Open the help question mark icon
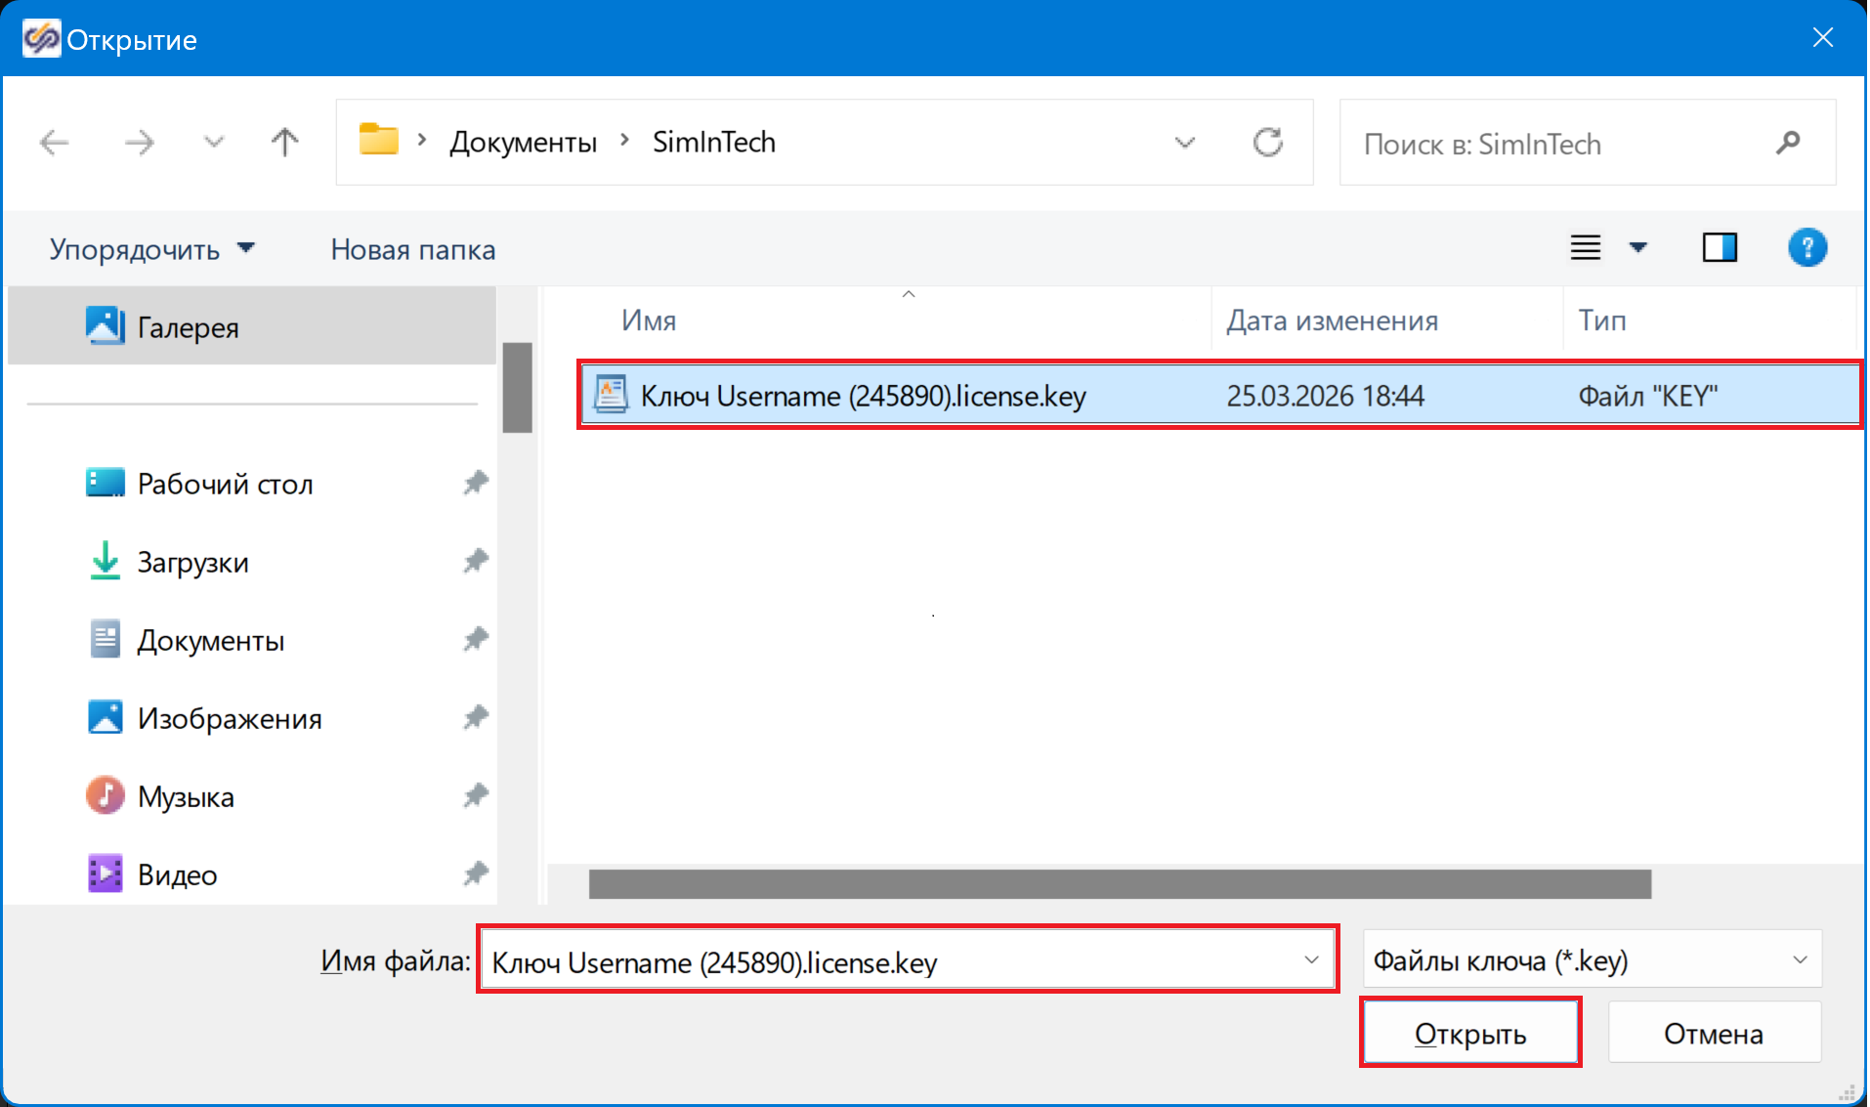The height and width of the screenshot is (1107, 1870). point(1806,248)
